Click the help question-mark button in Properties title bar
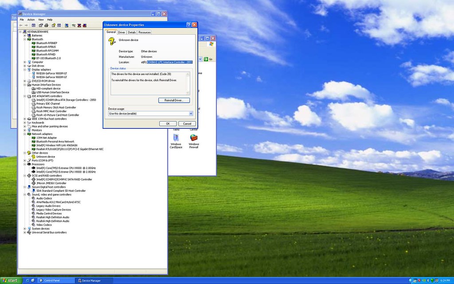Screen dimensions: 454x284 pos(189,25)
